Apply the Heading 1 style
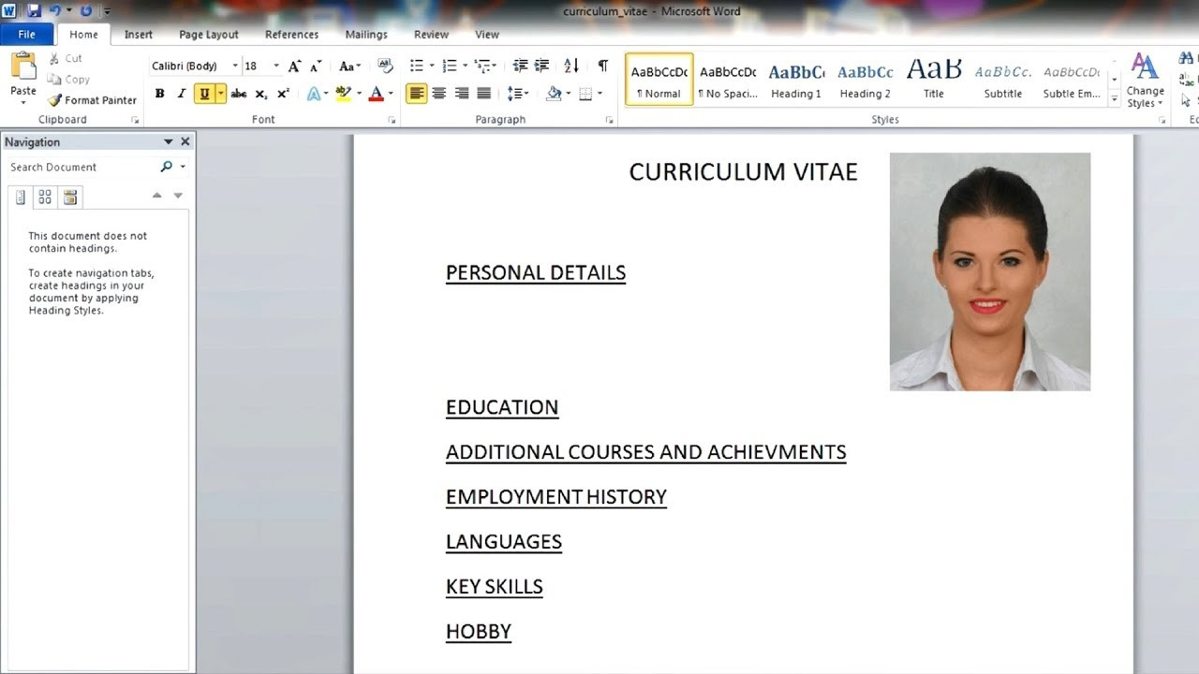The image size is (1199, 674). pyautogui.click(x=796, y=79)
